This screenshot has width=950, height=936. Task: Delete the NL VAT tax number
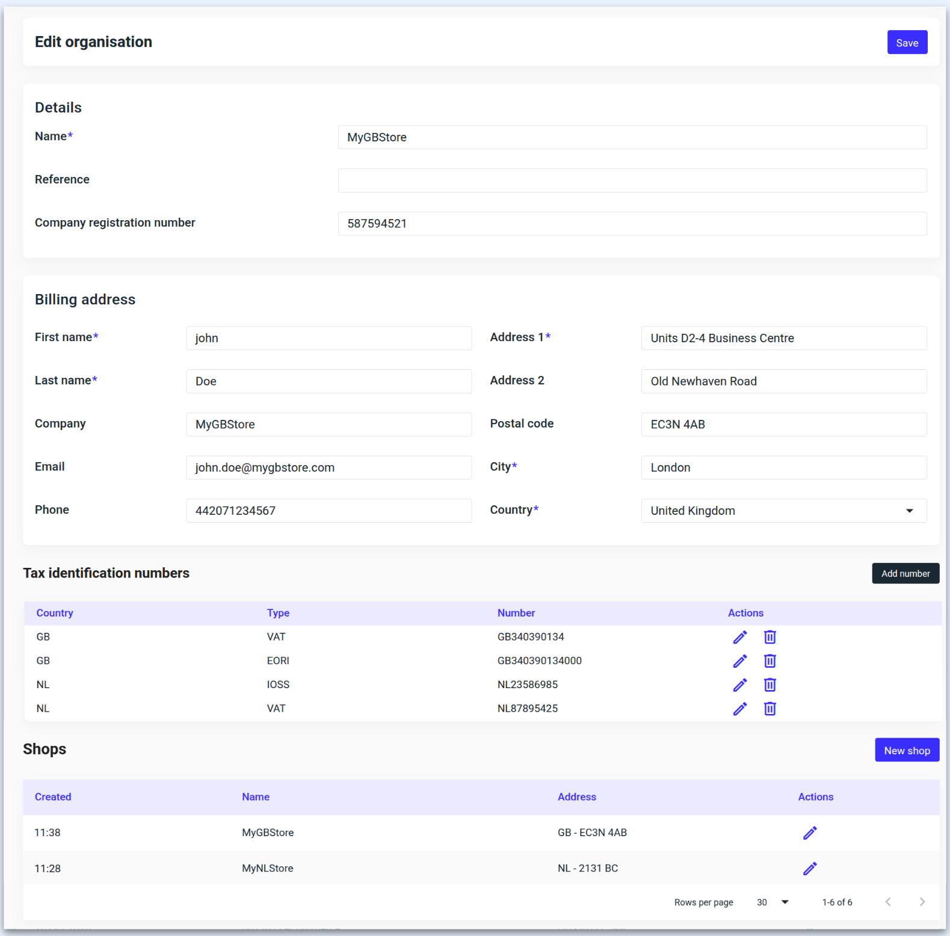(x=770, y=709)
